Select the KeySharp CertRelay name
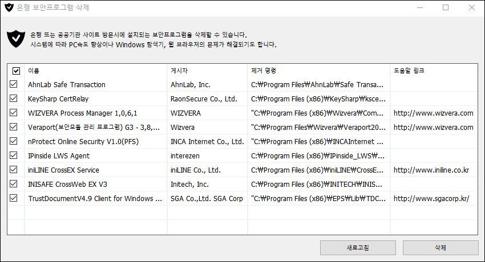 click(58, 99)
